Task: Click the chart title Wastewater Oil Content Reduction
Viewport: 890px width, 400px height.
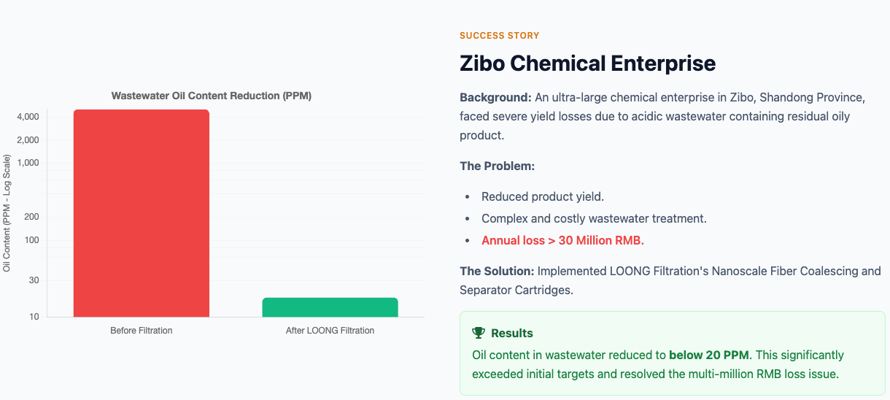Action: 212,96
